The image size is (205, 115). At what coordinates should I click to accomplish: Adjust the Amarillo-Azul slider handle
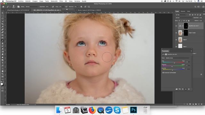click(172, 70)
